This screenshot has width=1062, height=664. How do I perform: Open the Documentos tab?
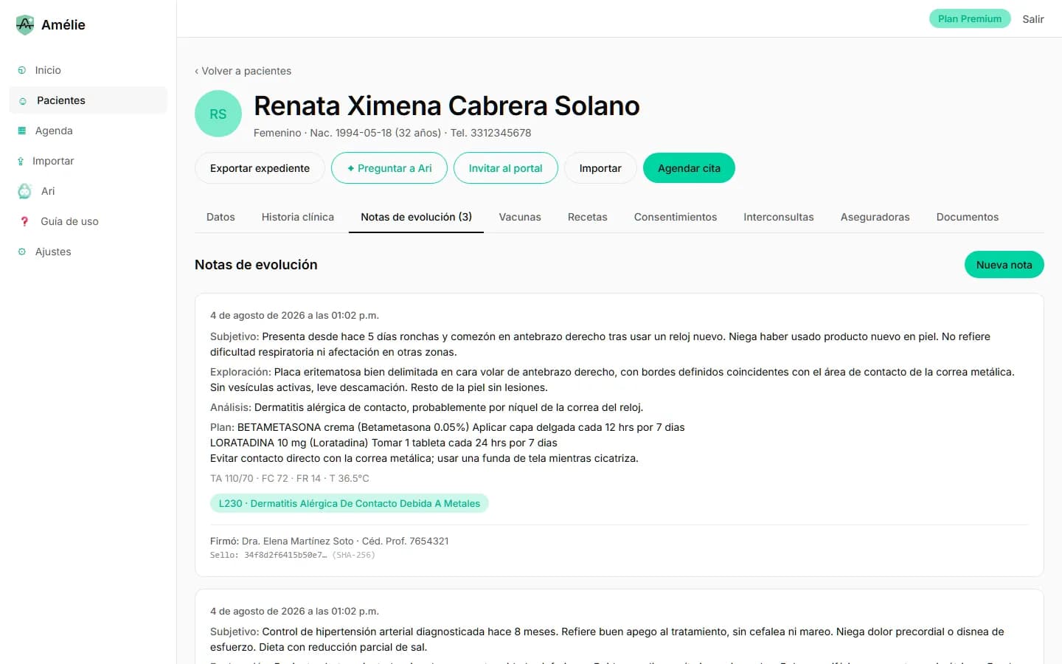point(968,217)
